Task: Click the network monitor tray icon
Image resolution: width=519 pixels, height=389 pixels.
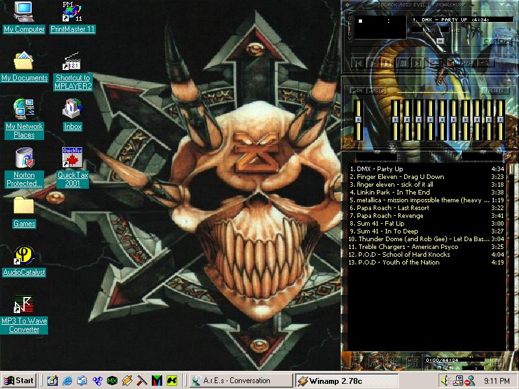Action: click(x=458, y=381)
